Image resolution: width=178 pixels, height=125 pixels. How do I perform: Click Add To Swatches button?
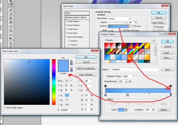coord(86,68)
